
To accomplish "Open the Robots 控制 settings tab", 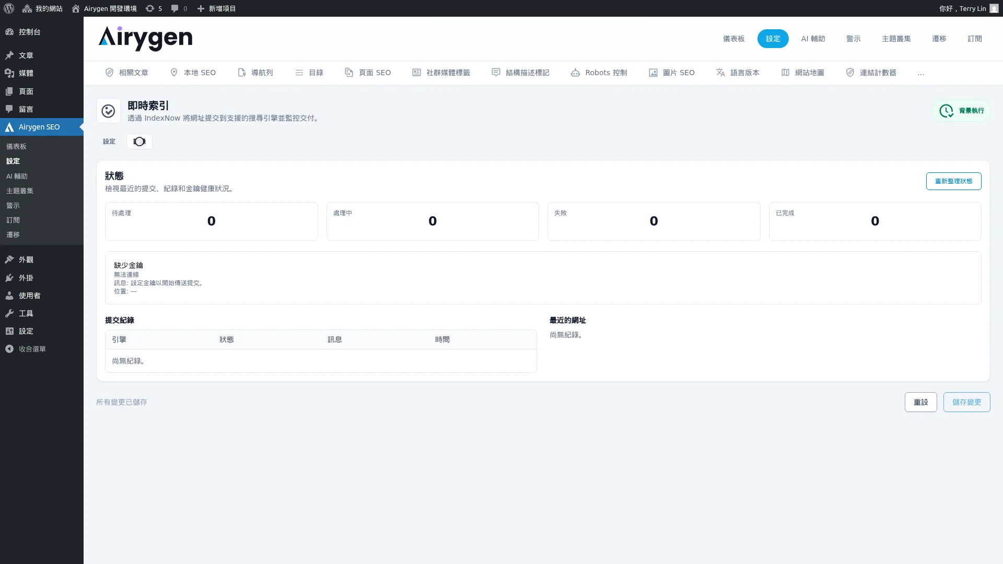I will pos(599,73).
